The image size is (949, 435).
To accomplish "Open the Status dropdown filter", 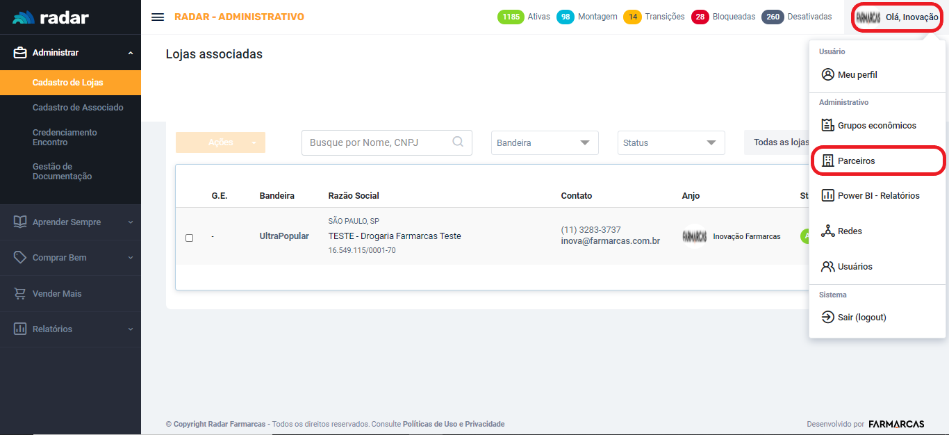I will point(670,143).
